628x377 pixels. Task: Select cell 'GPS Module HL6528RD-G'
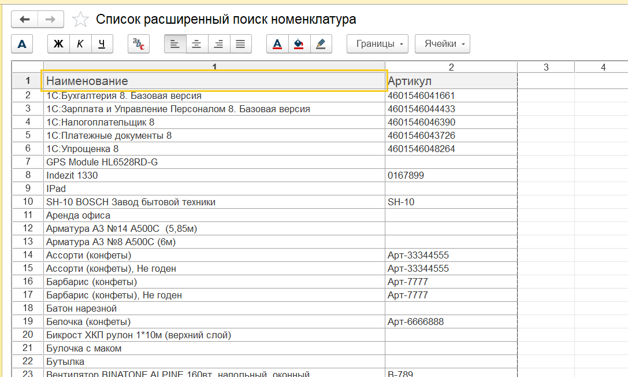tap(214, 162)
